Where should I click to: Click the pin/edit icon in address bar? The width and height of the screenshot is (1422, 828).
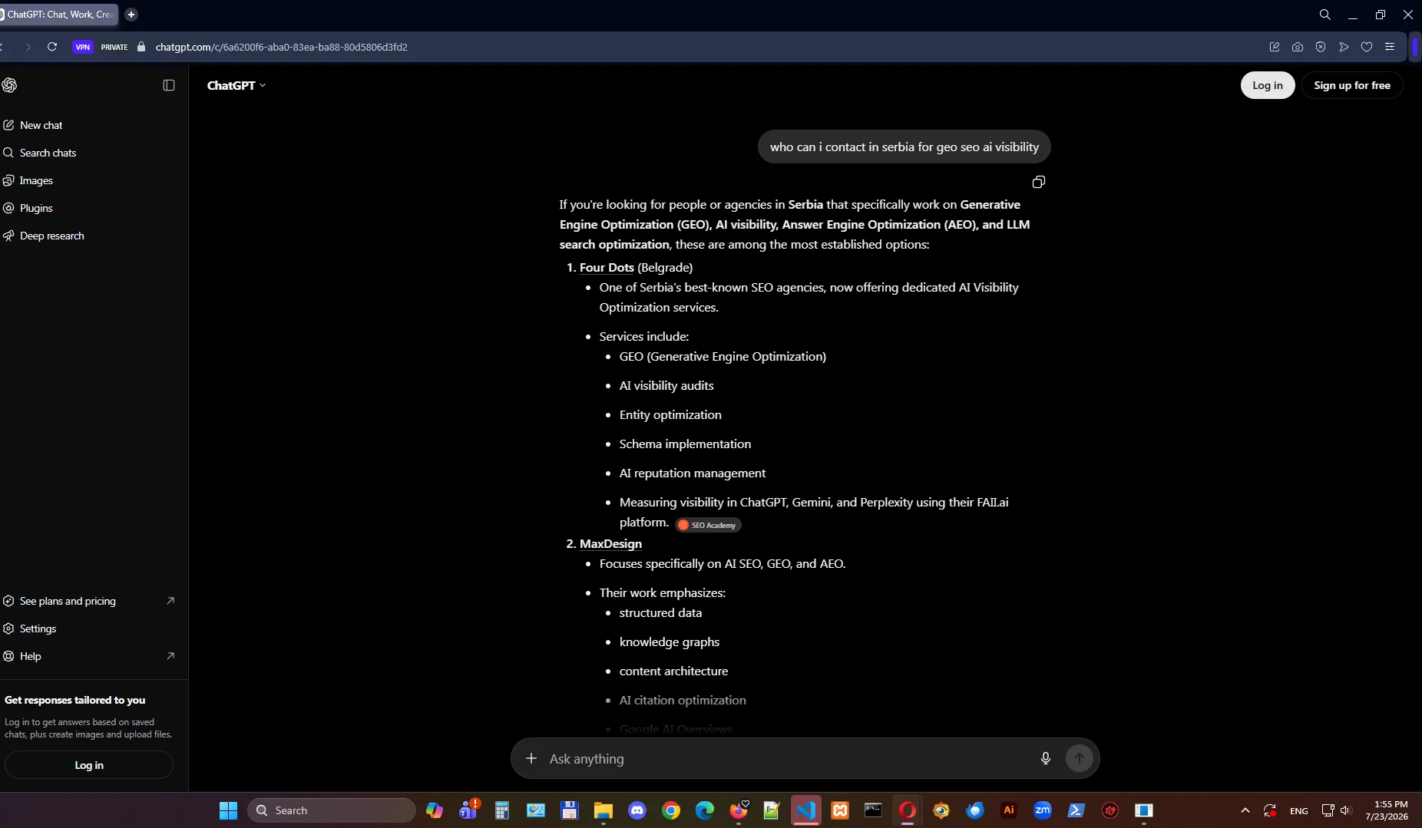[x=1275, y=47]
